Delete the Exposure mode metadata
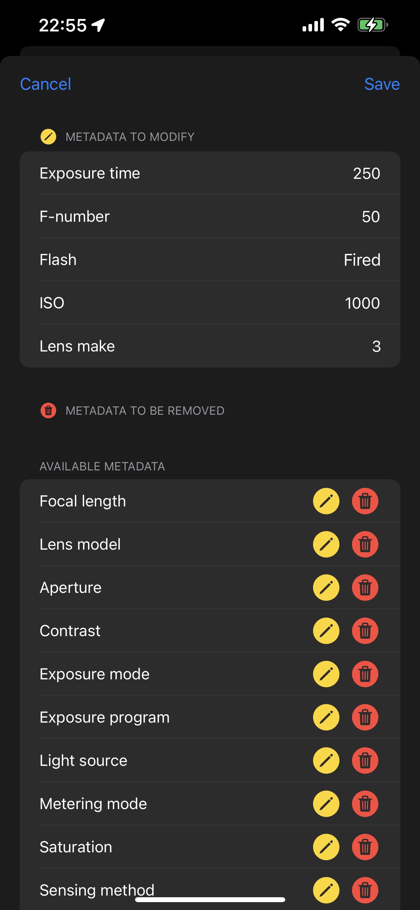Image resolution: width=420 pixels, height=910 pixels. click(x=365, y=674)
